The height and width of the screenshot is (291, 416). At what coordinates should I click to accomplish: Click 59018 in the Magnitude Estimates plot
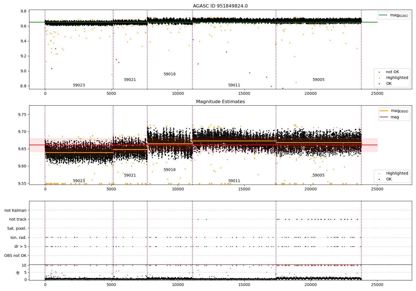click(x=169, y=170)
